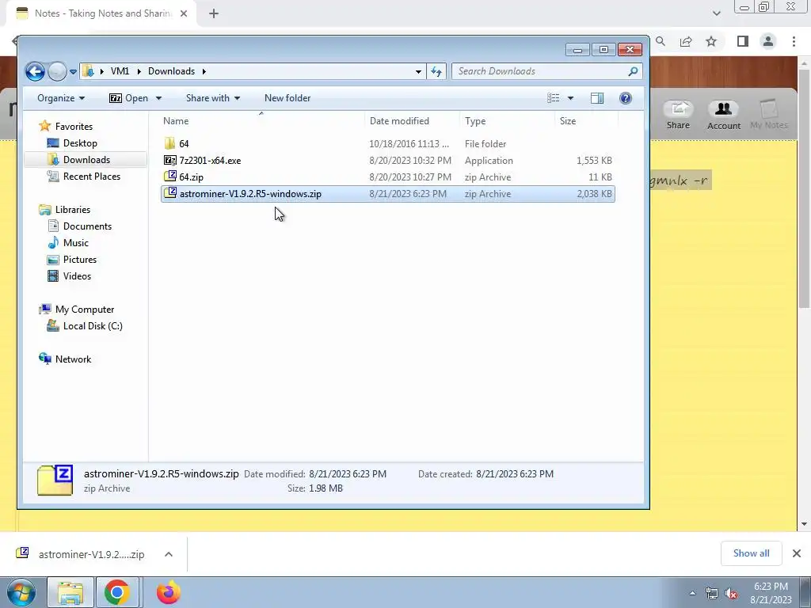Select the Notes - Taking Notes browser tab
The width and height of the screenshot is (811, 608).
tap(101, 13)
